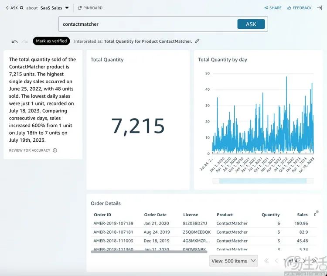Sort by the Sales column header

pos(302,215)
